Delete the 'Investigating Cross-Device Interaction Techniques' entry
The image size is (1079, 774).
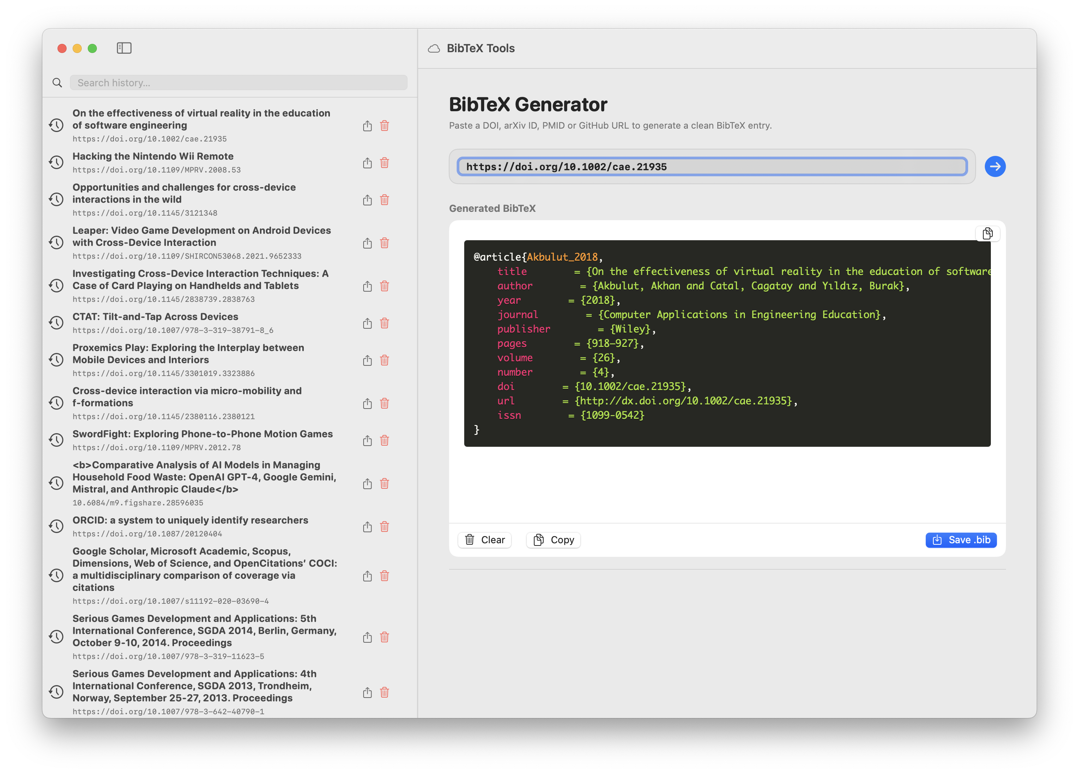point(384,286)
